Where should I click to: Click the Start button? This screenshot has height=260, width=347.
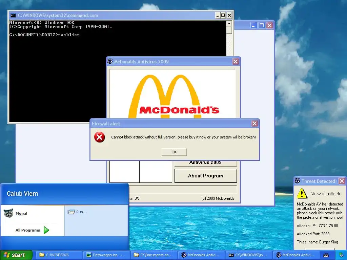pyautogui.click(x=16, y=255)
